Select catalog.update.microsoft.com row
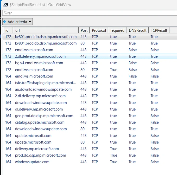 [90, 122]
